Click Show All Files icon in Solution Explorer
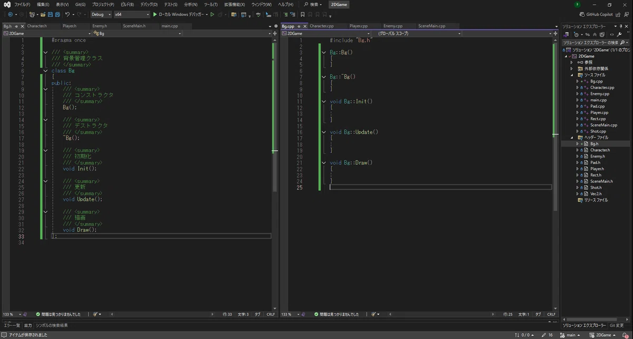 (603, 34)
